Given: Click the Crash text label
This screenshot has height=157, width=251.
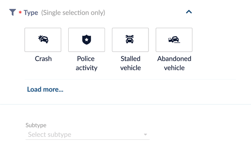Looking at the screenshot, I should tap(43, 59).
